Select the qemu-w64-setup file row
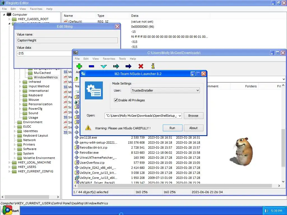287x215 pixels. [137, 142]
